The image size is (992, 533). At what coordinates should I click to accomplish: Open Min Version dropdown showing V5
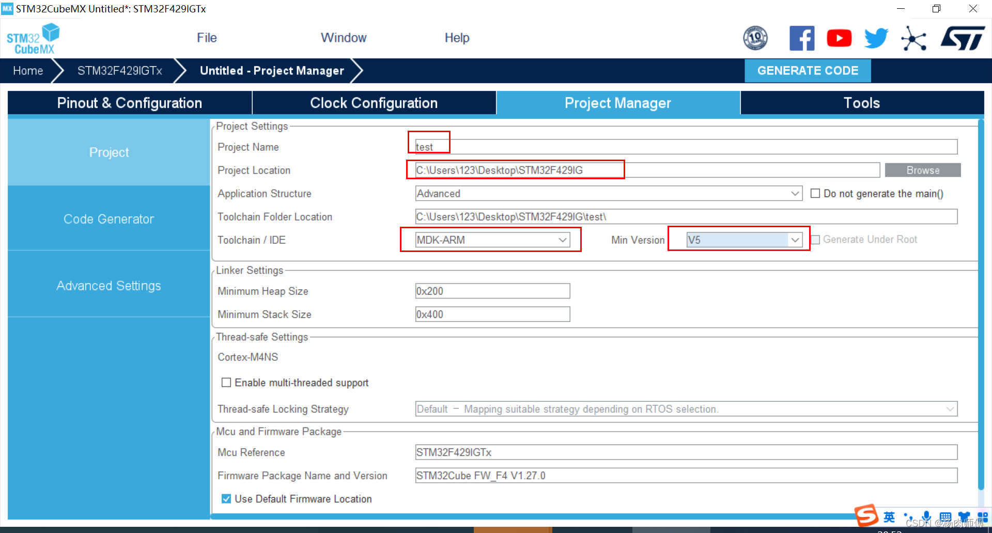tap(744, 240)
